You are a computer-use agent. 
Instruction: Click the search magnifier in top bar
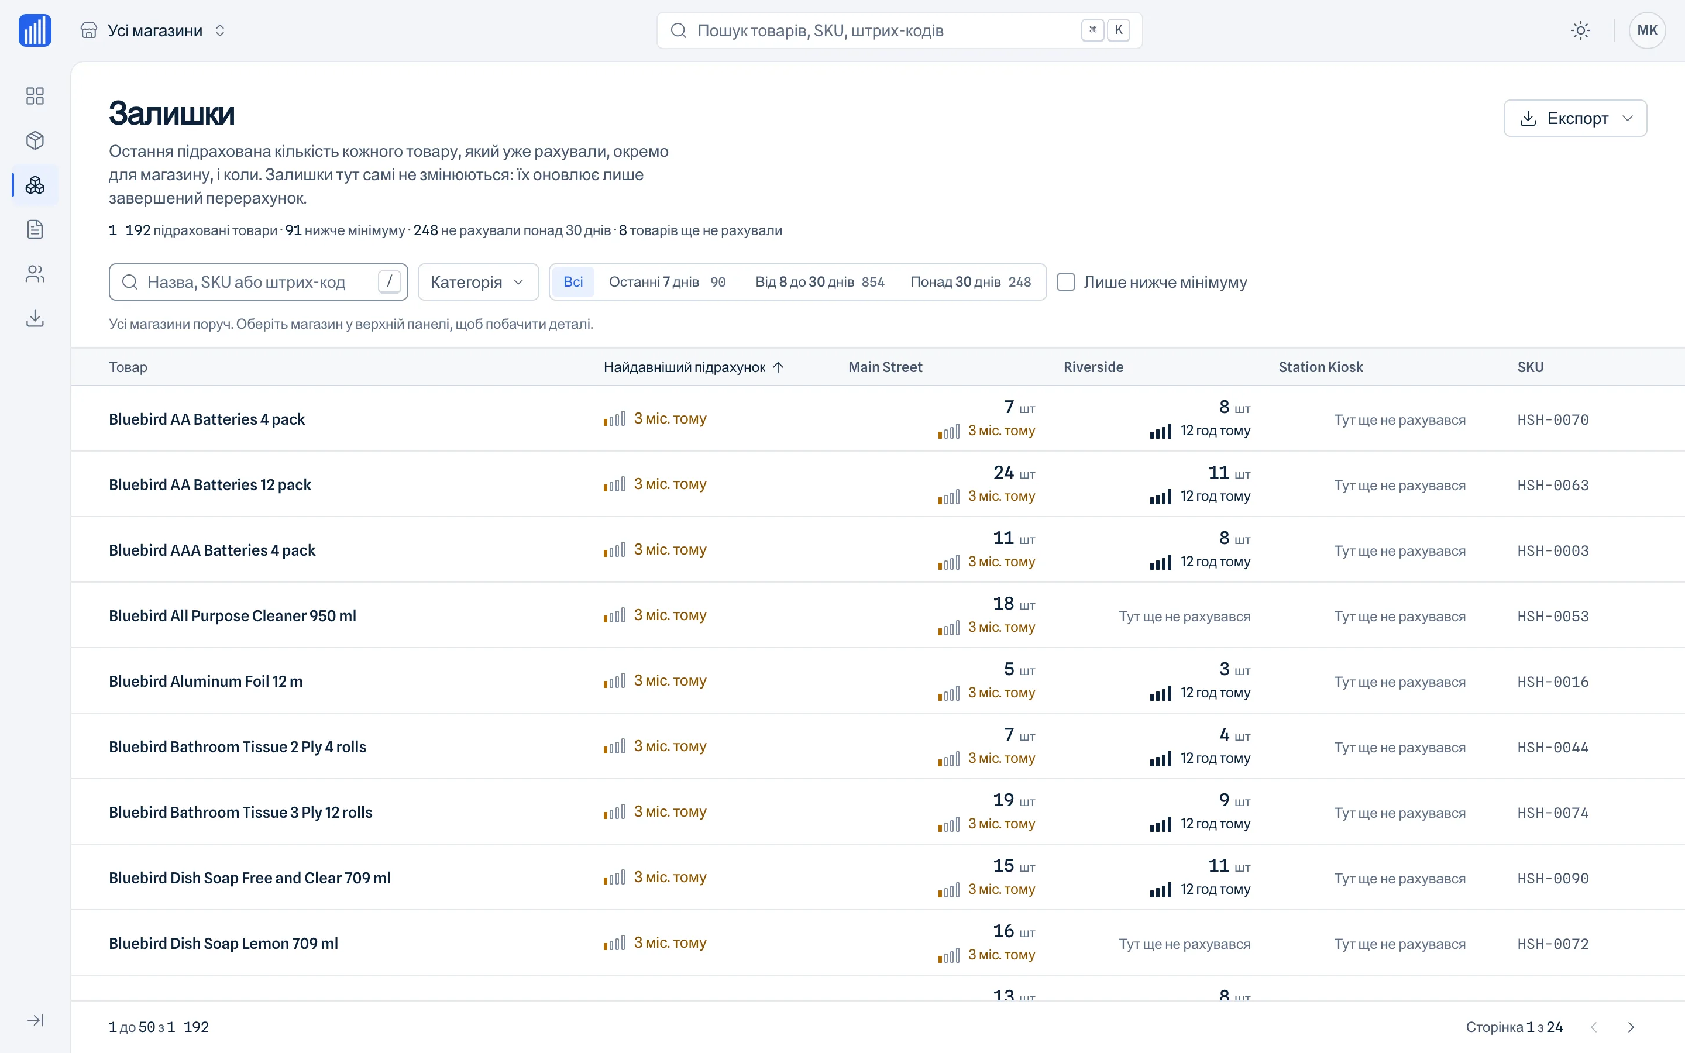[x=679, y=30]
